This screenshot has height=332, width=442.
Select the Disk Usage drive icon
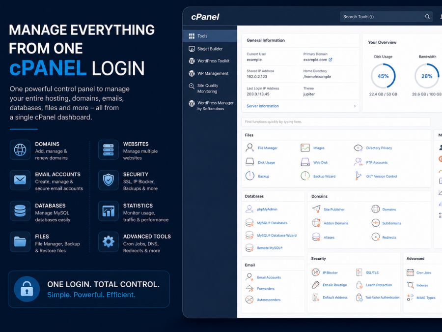point(250,162)
